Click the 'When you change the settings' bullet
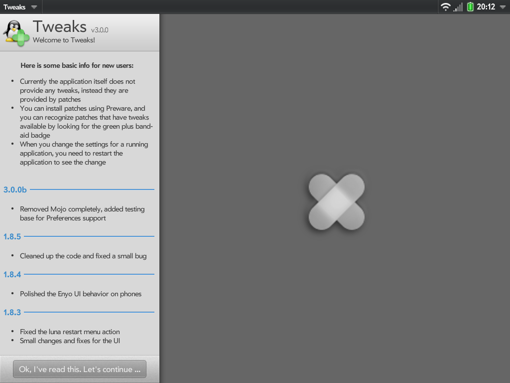 point(84,153)
